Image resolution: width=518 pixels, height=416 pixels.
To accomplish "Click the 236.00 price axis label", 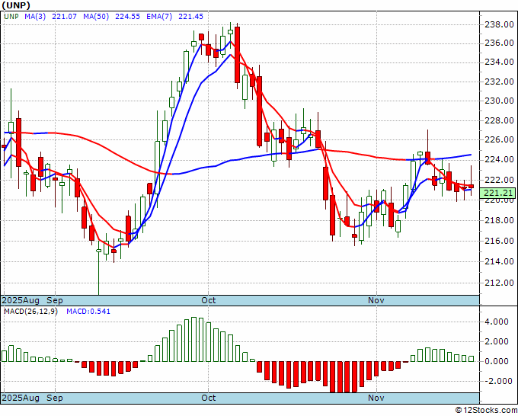I will click(x=499, y=43).
